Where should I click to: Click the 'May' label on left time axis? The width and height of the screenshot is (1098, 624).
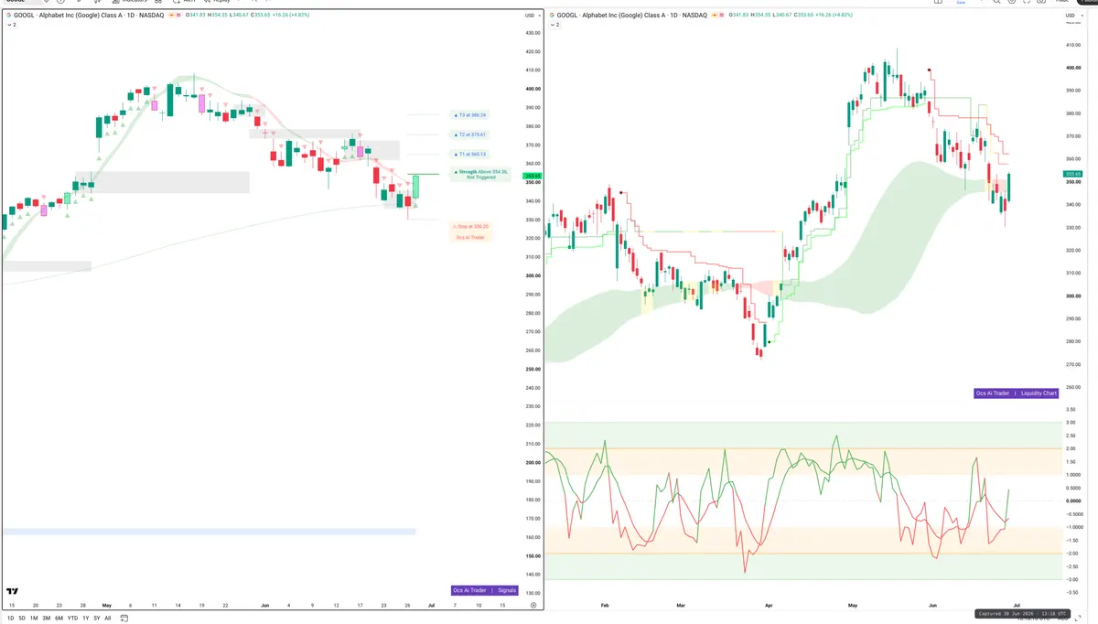point(106,605)
